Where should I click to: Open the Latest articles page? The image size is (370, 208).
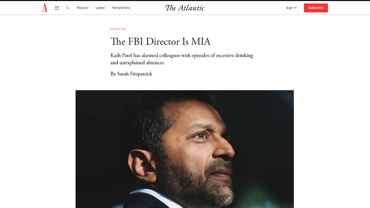100,8
